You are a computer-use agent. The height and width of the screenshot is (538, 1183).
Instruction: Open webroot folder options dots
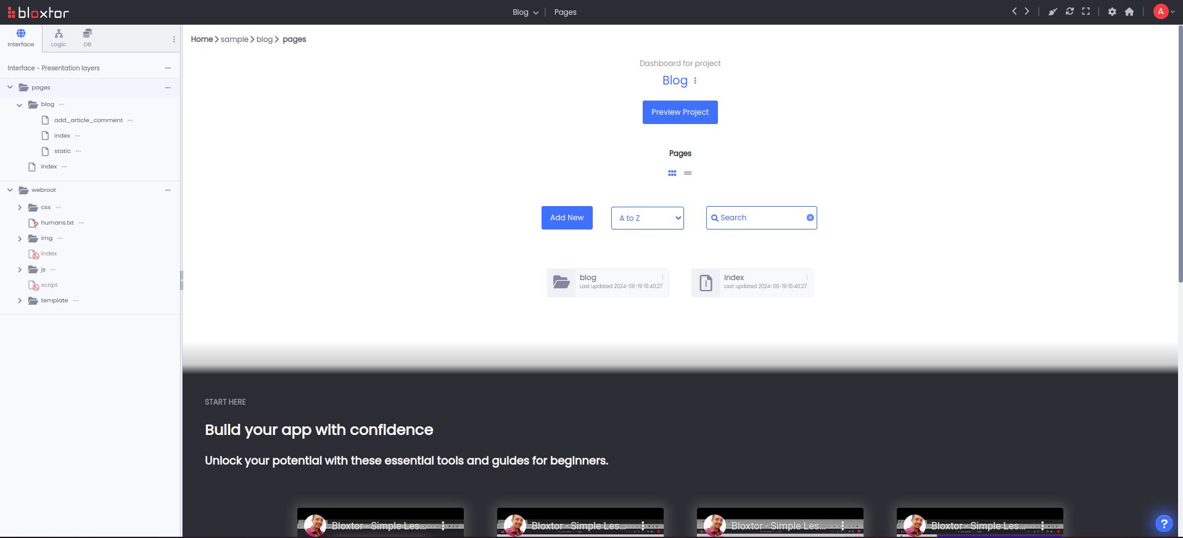tap(168, 190)
